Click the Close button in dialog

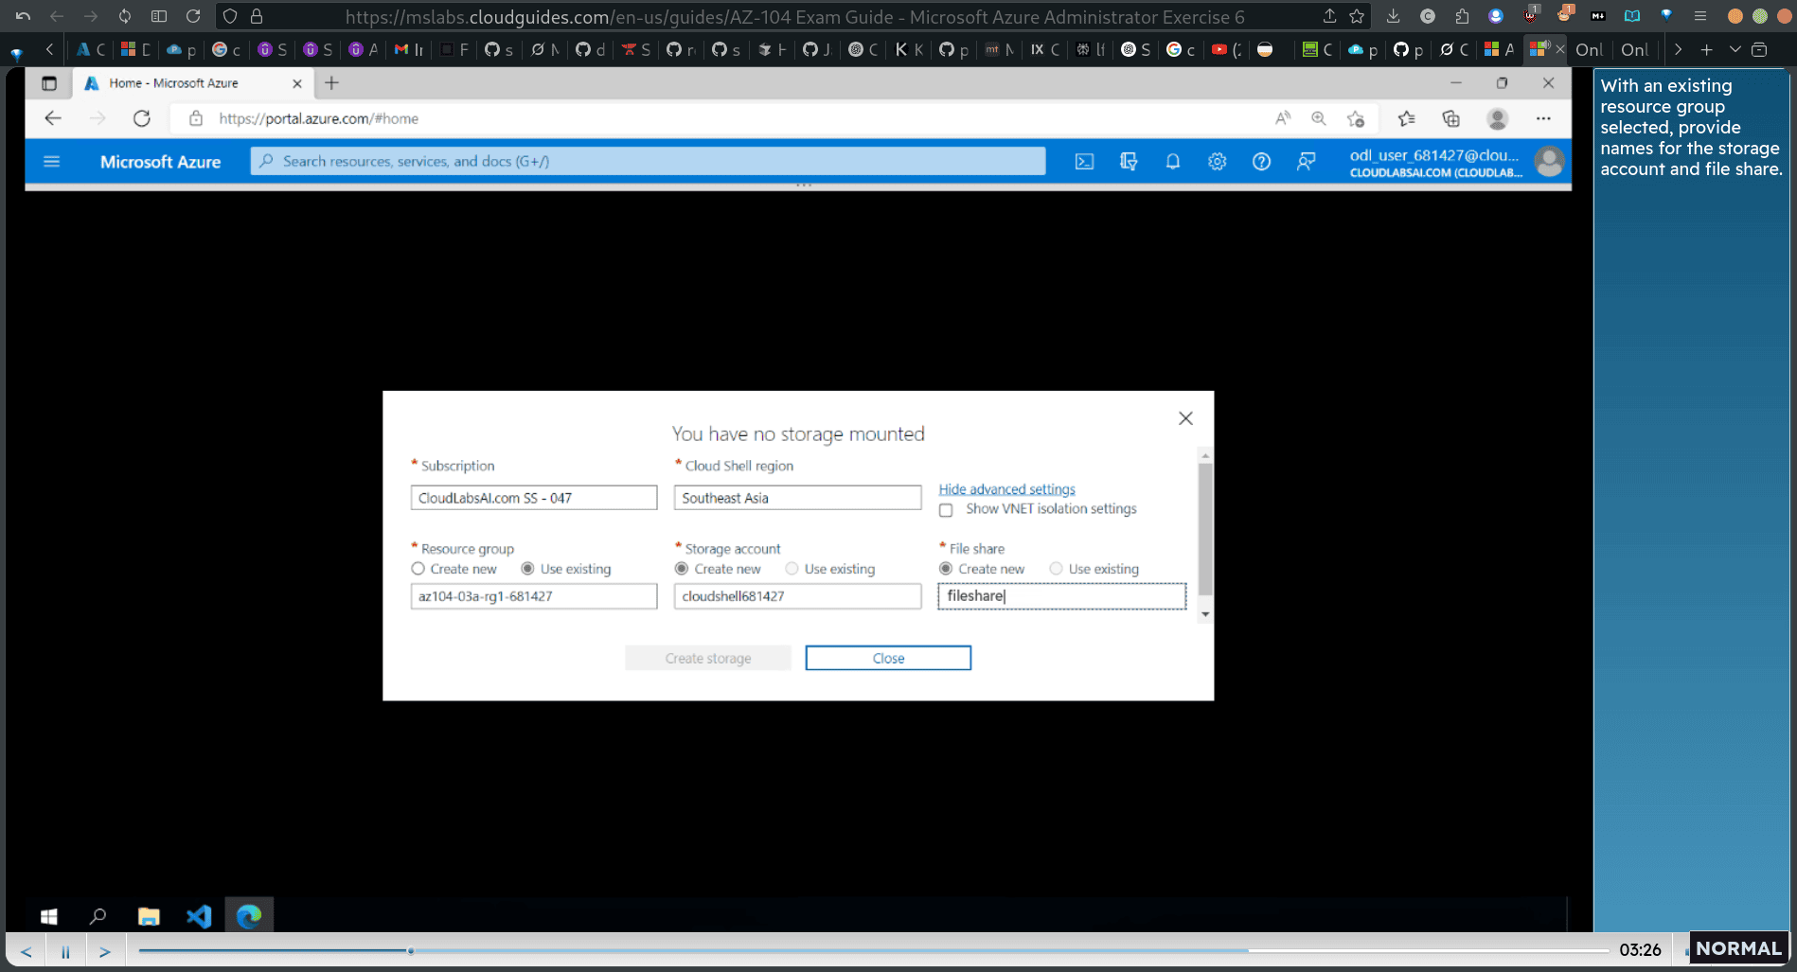(x=888, y=658)
